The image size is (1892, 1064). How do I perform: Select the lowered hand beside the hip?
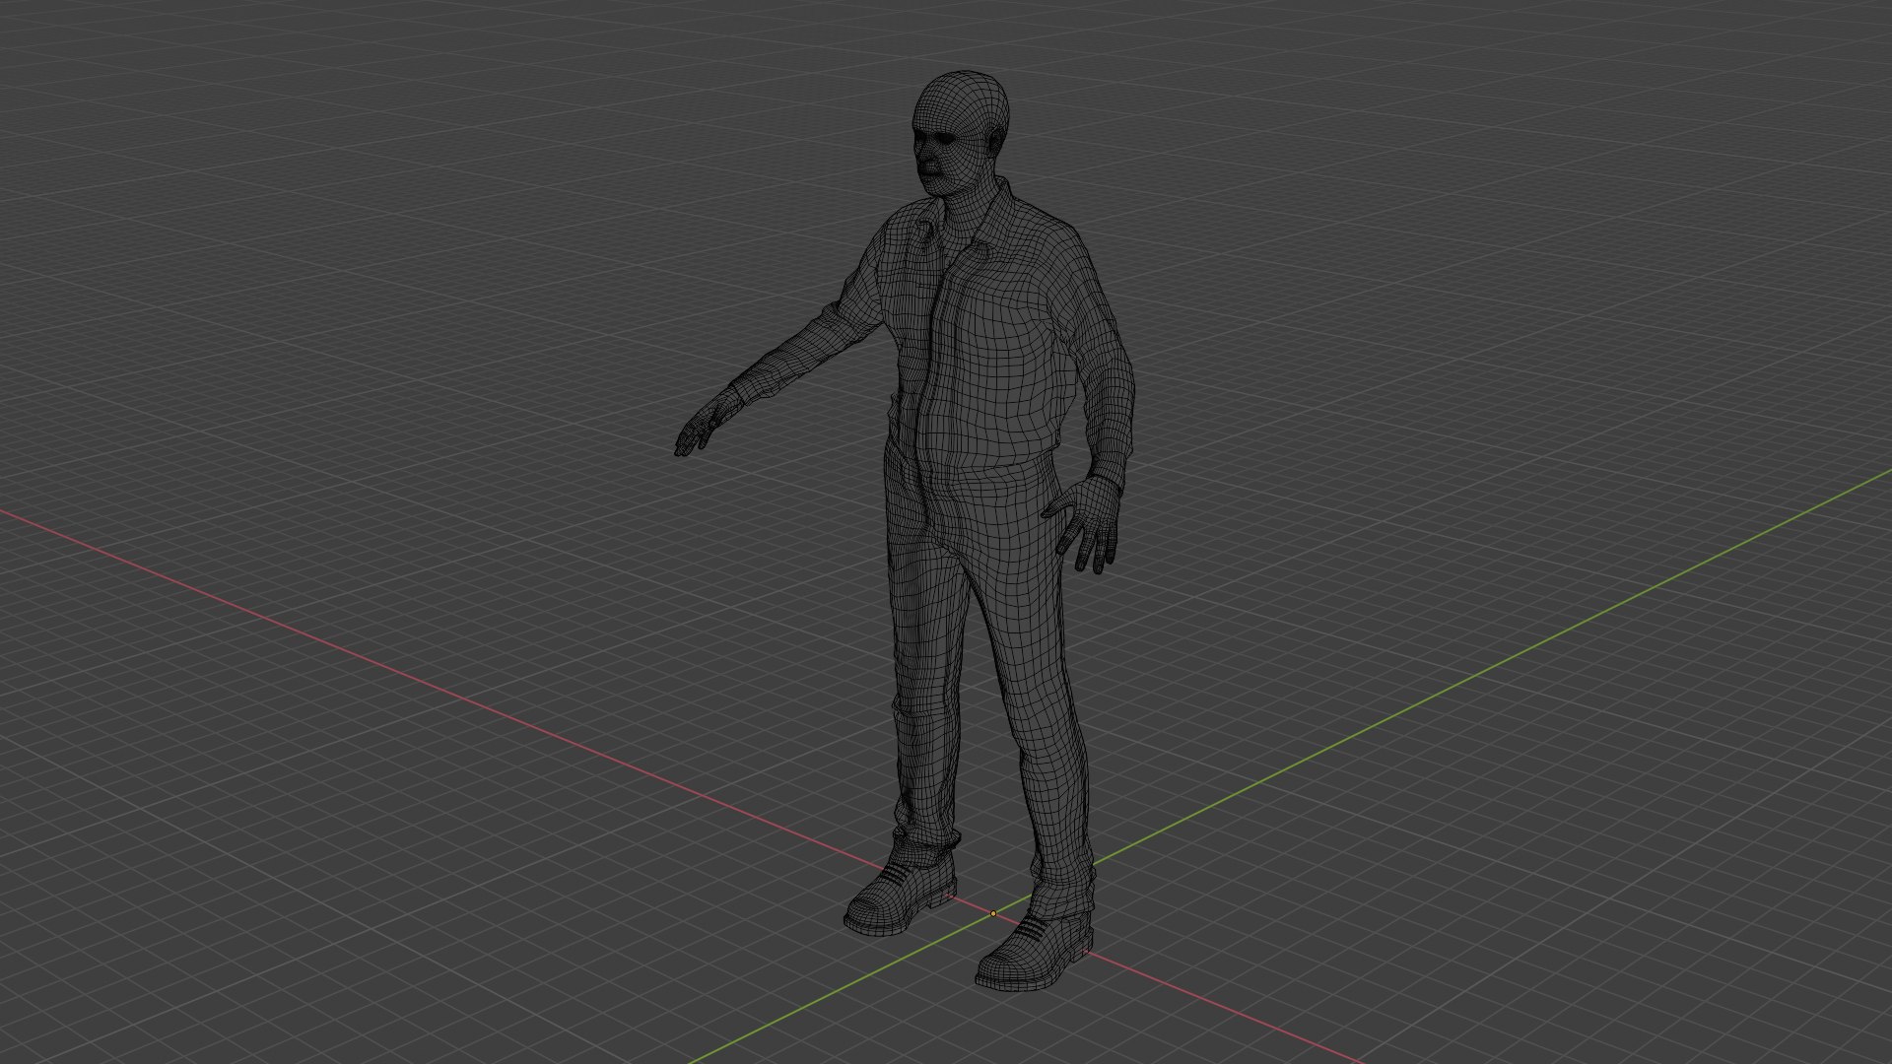pyautogui.click(x=1084, y=523)
